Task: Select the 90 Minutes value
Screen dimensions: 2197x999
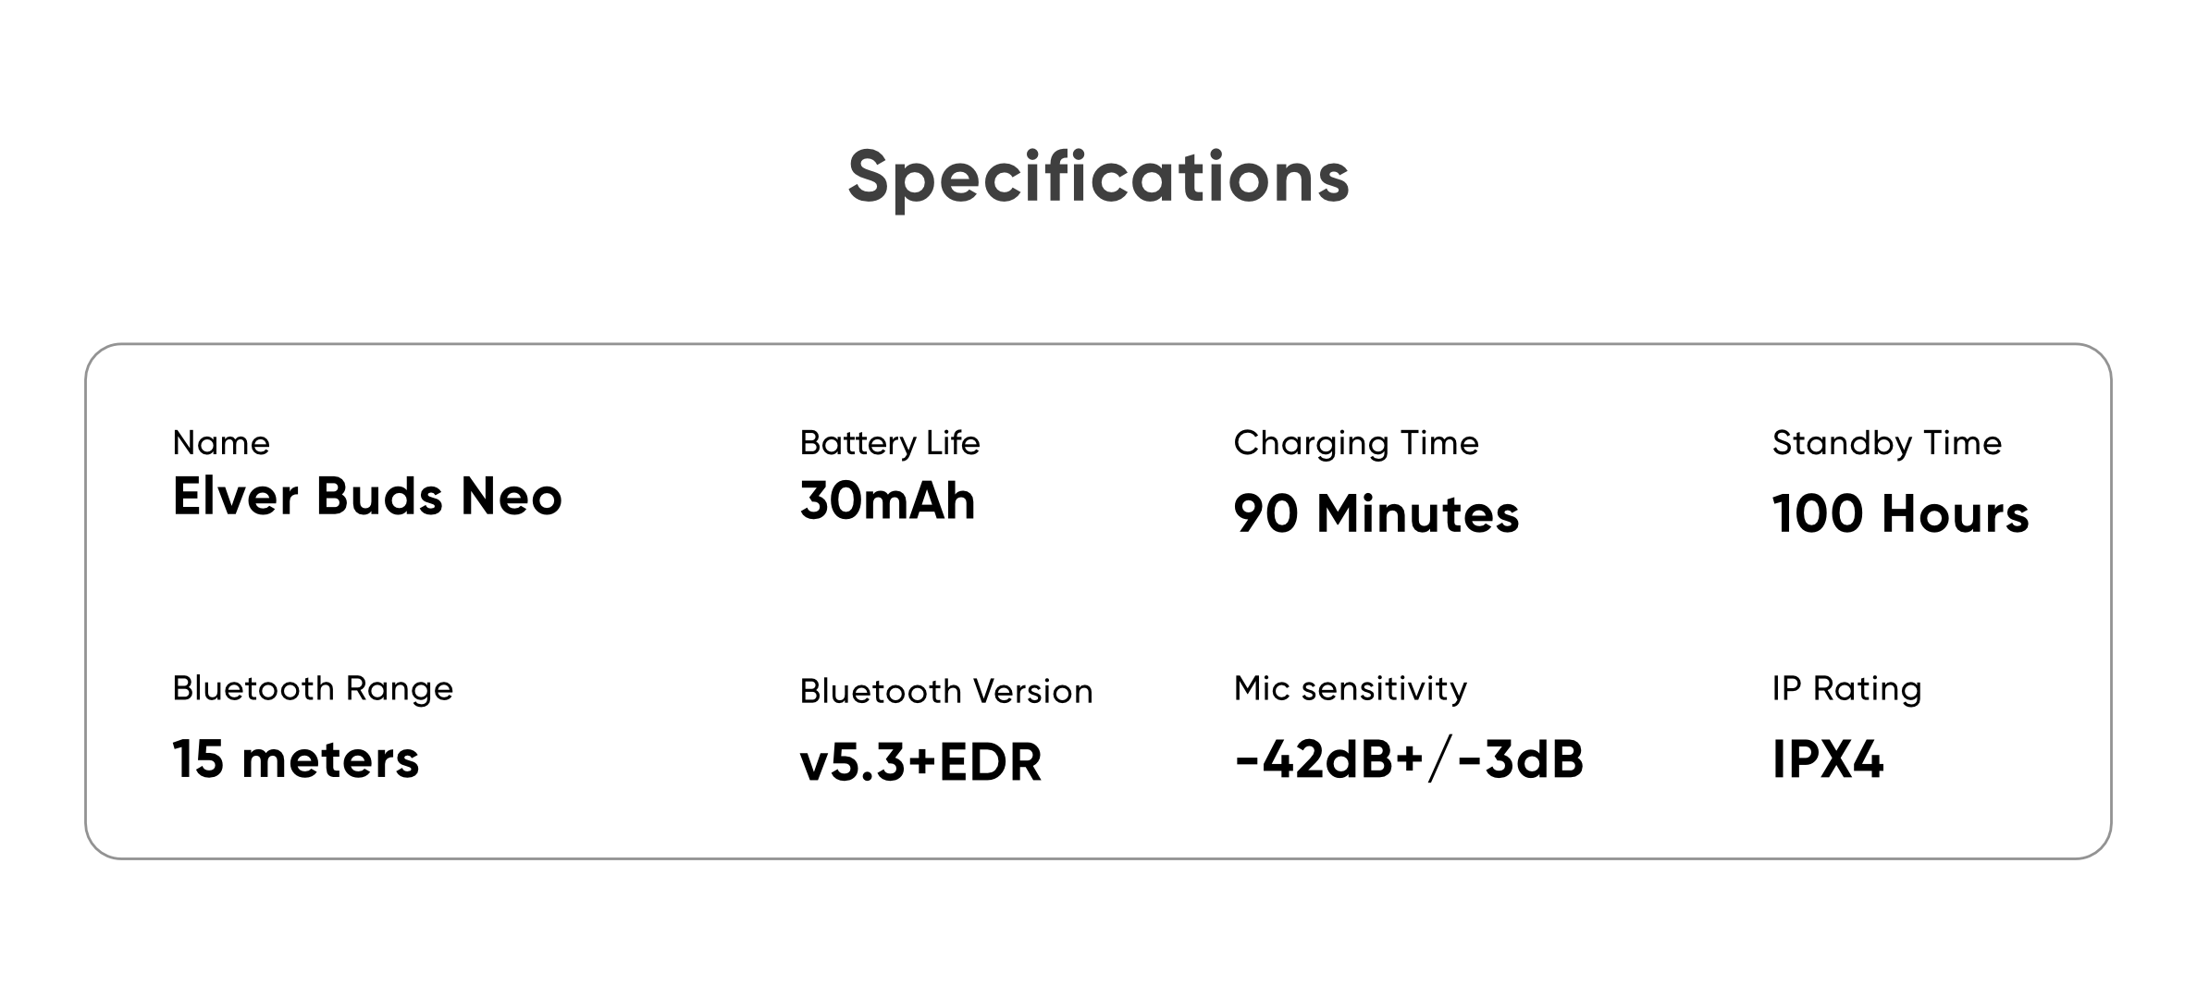Action: 1376,513
